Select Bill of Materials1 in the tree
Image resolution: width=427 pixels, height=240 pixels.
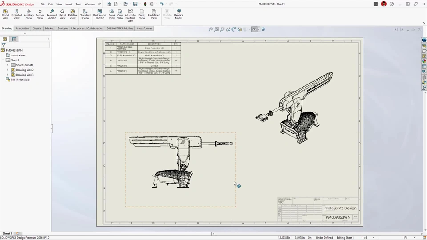pyautogui.click(x=20, y=80)
